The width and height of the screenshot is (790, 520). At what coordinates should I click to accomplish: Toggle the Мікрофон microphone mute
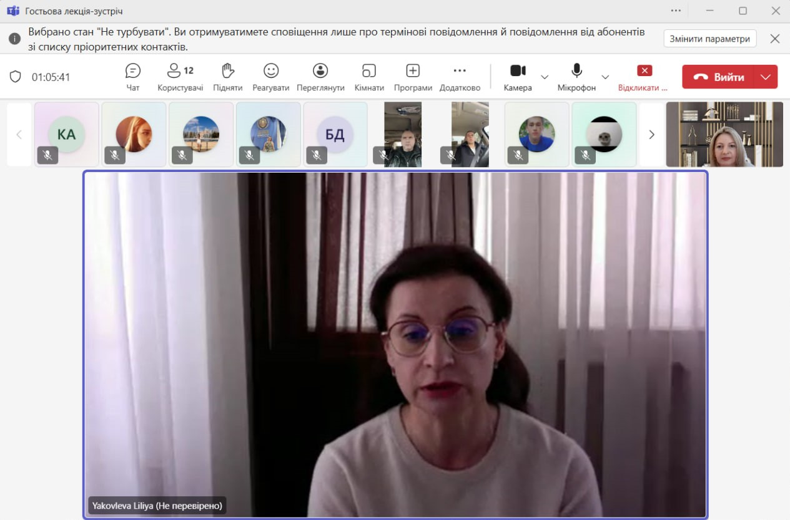tap(576, 77)
